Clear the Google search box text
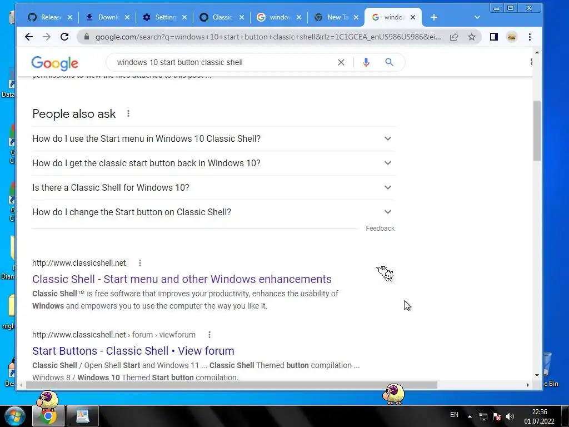Screen dimensions: 569x427 [341, 62]
